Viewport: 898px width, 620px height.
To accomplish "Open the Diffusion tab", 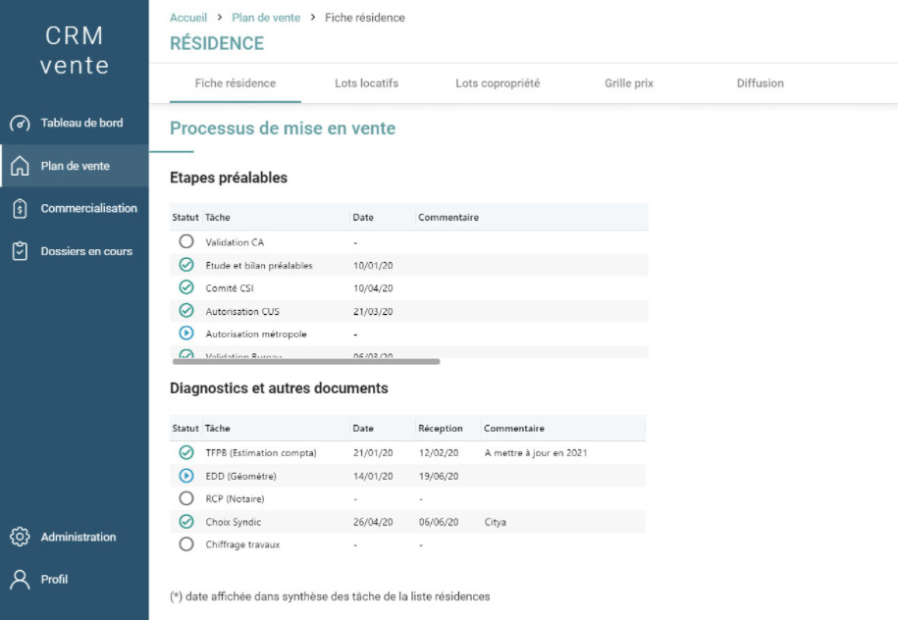I will pos(760,83).
